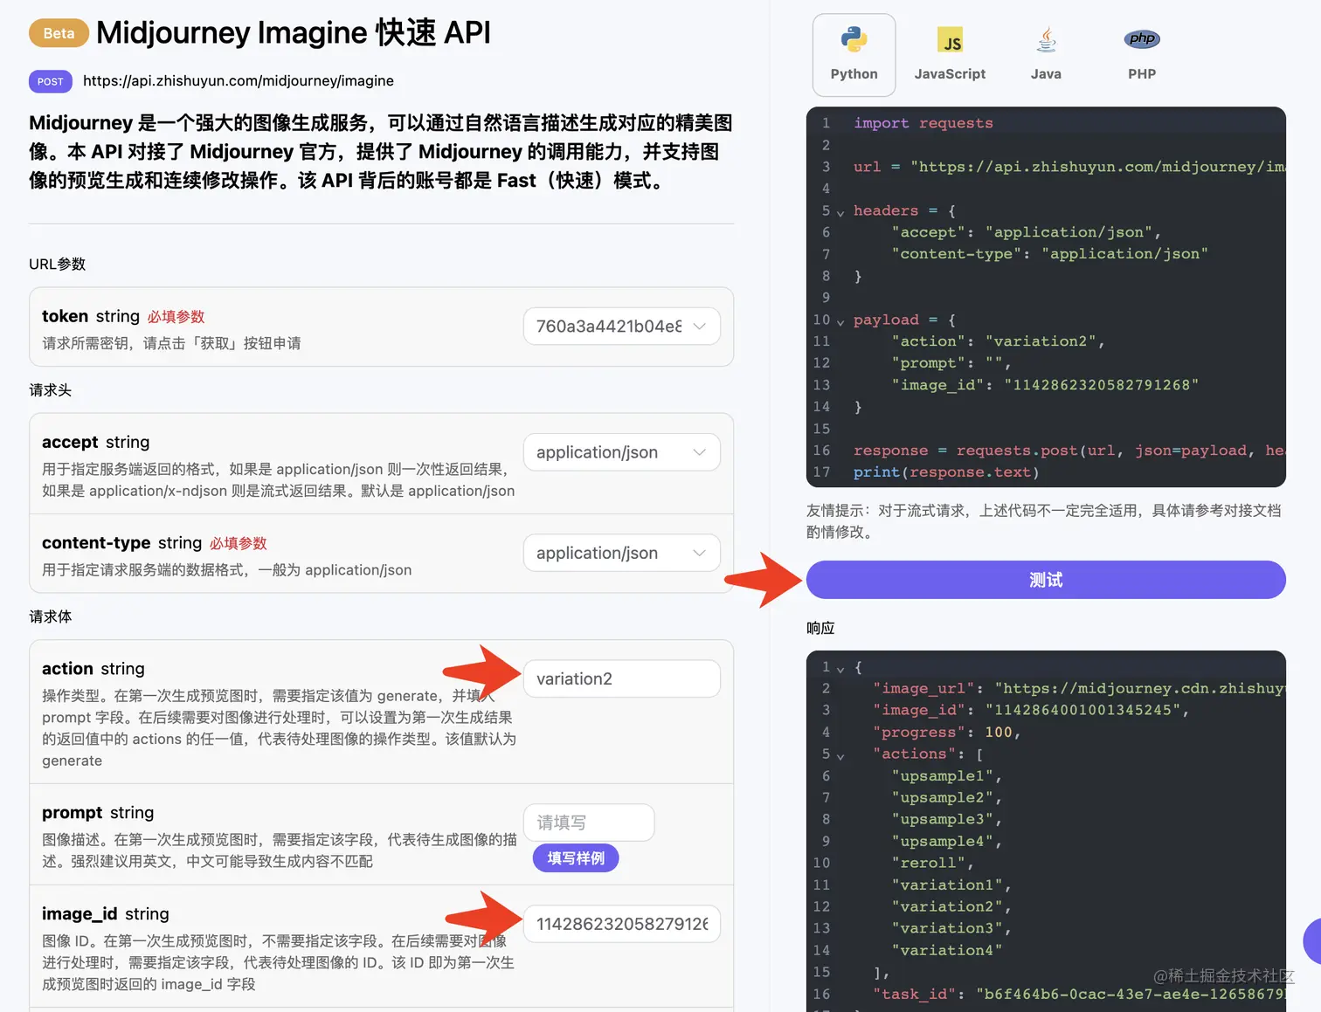Image resolution: width=1321 pixels, height=1012 pixels.
Task: Click the 填写样例 button
Action: click(576, 858)
